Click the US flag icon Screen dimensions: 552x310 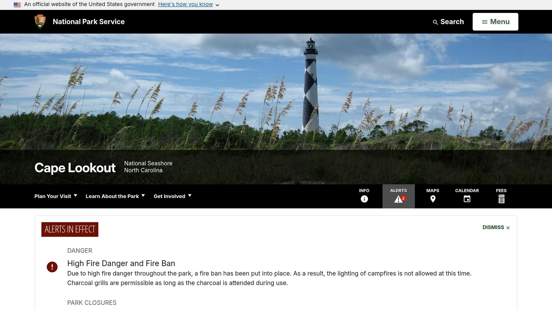17,5
